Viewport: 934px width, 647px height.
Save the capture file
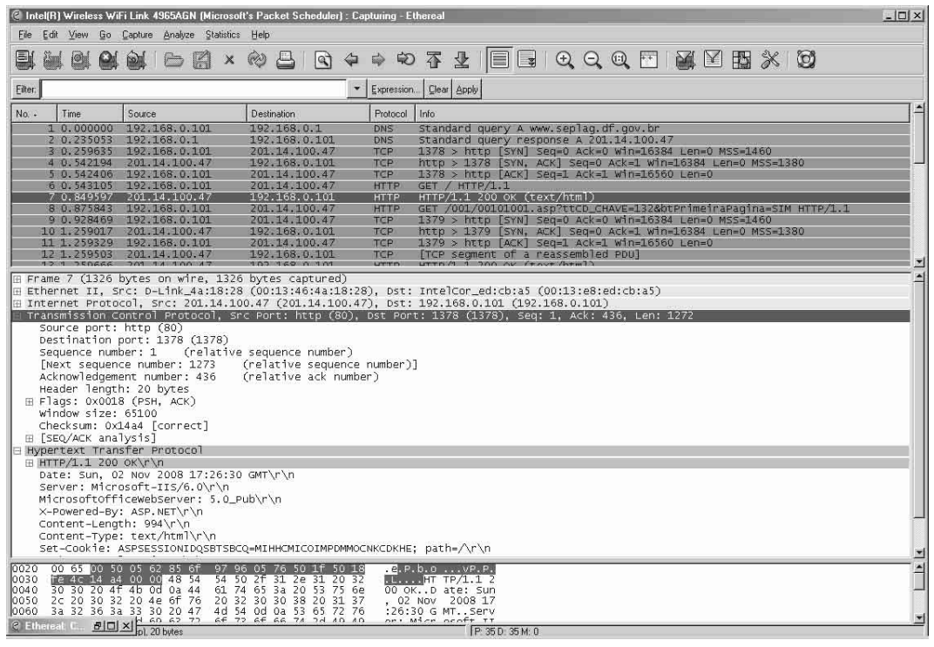(x=201, y=59)
